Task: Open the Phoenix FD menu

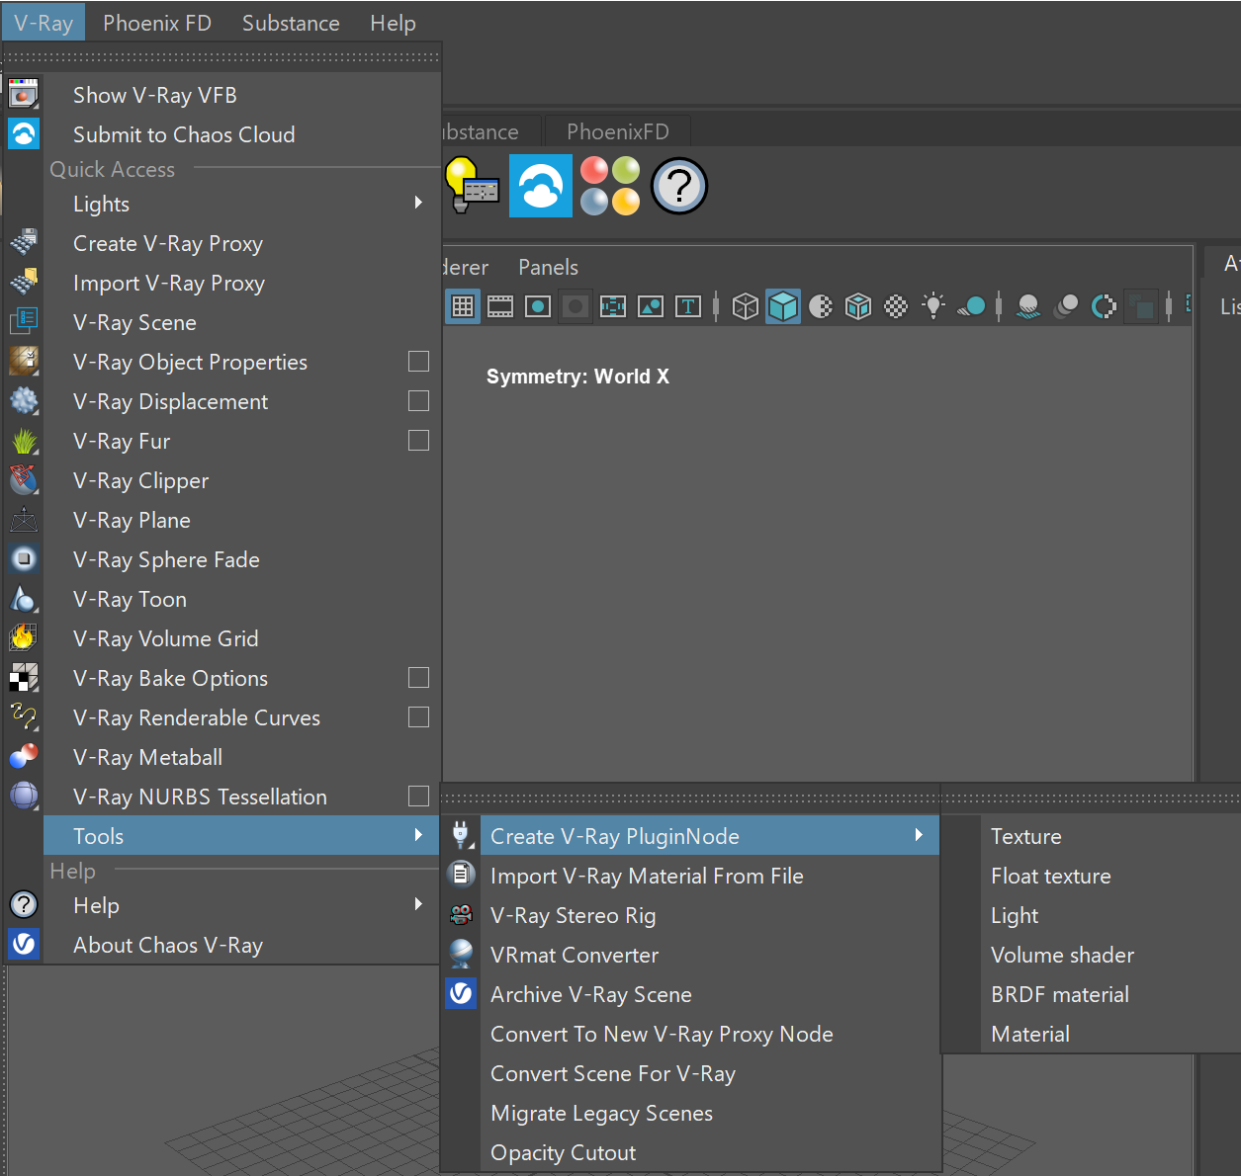Action: (x=157, y=23)
